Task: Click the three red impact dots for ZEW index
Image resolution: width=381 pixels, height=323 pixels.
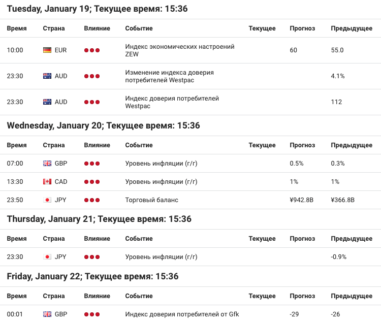Action: pyautogui.click(x=92, y=50)
